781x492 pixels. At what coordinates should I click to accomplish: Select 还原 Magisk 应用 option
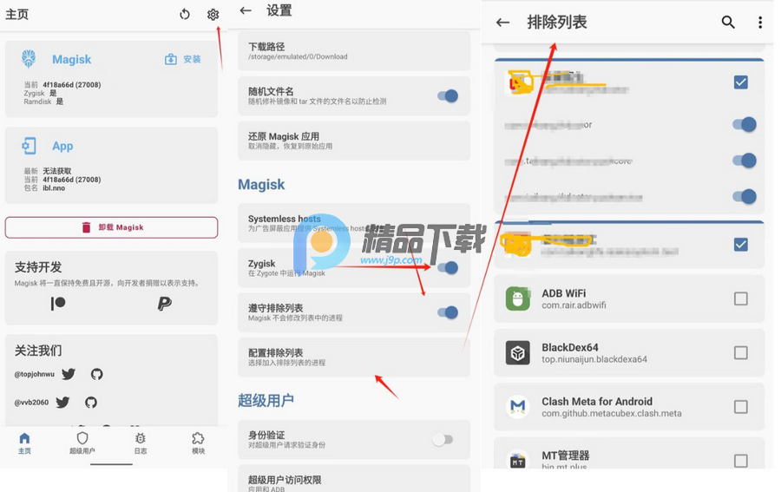[354, 141]
